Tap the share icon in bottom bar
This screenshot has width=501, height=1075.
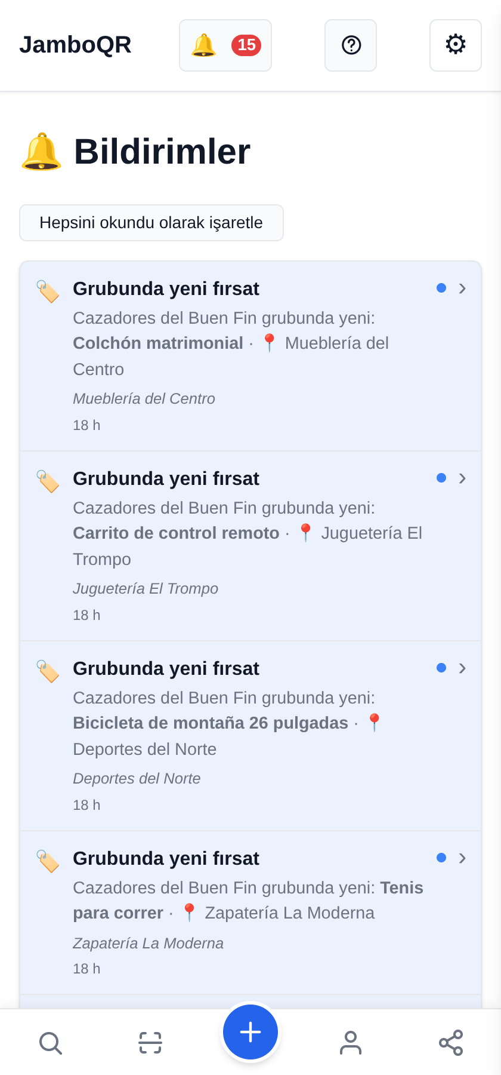pyautogui.click(x=451, y=1043)
